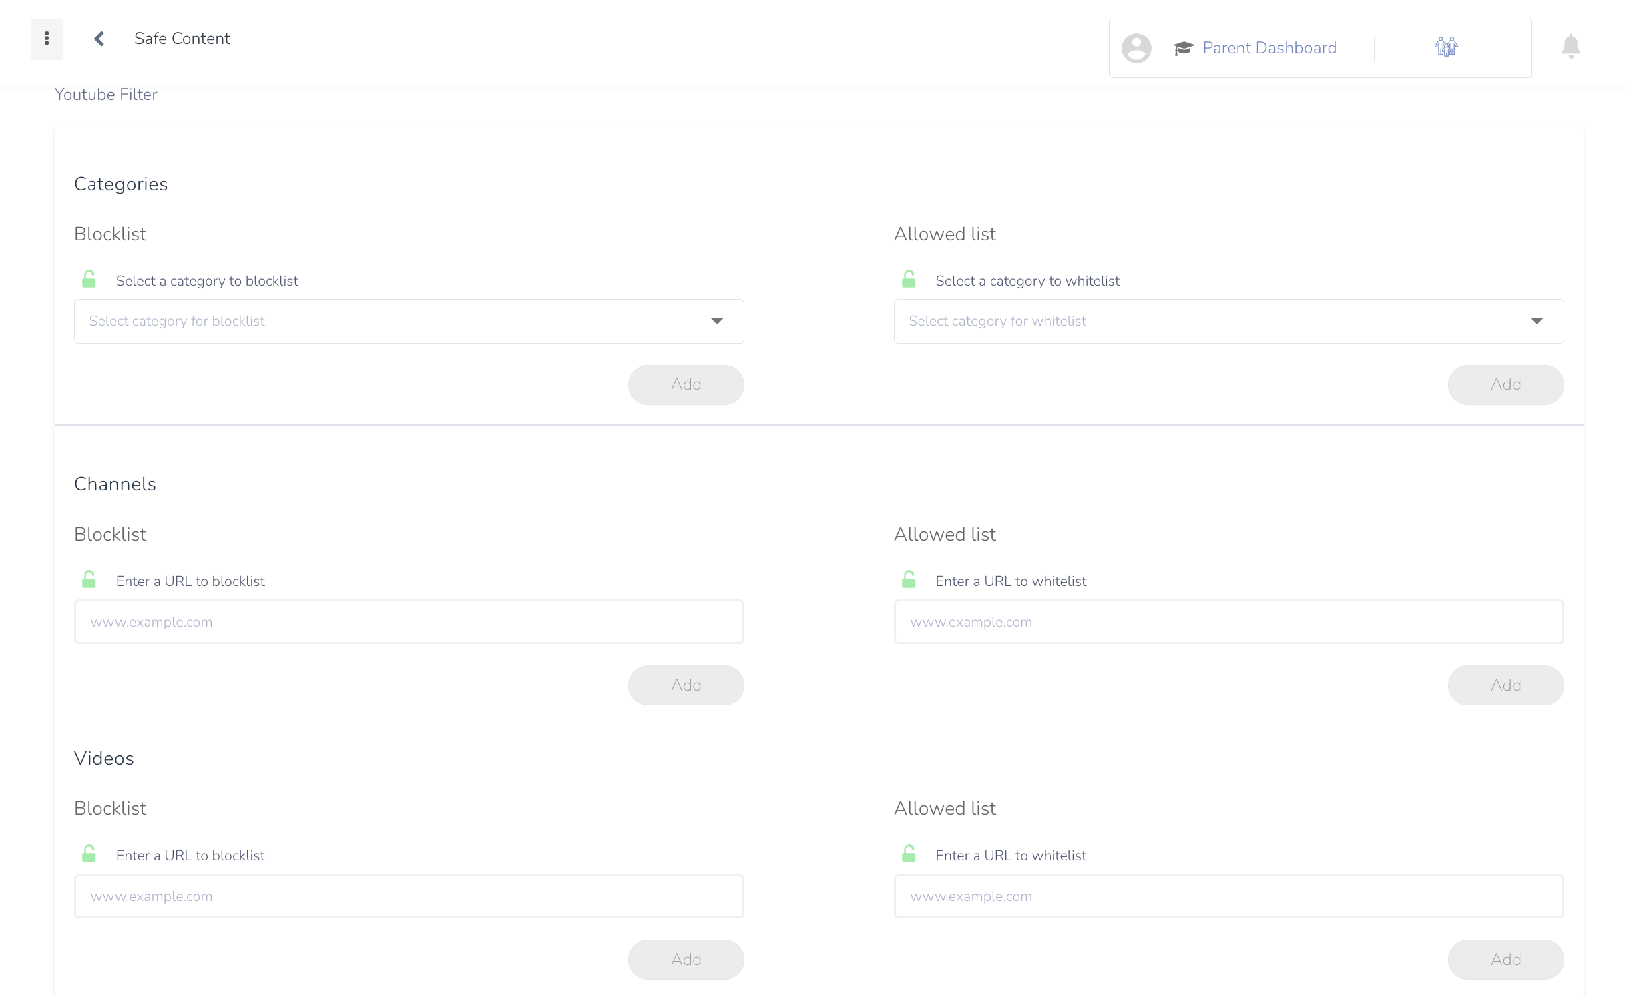
Task: Click Add under Categories blocklist
Action: (x=686, y=384)
